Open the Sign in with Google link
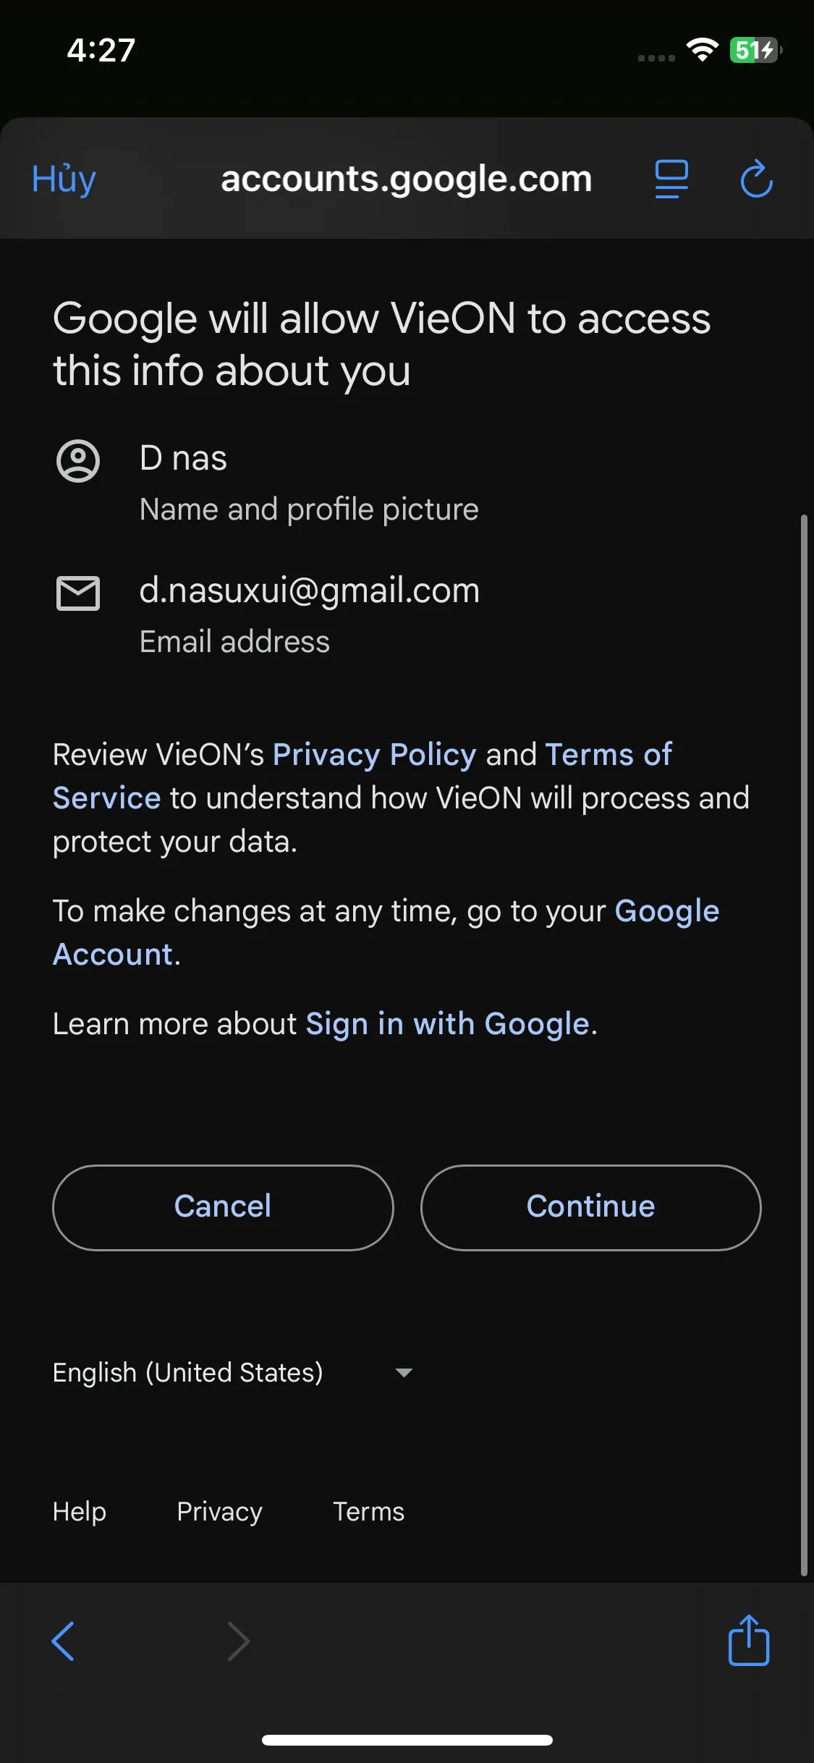814x1763 pixels. coord(447,1023)
